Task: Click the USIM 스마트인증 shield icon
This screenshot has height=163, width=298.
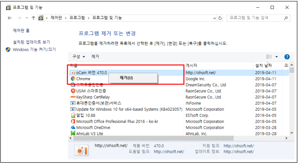Action: pyautogui.click(x=73, y=91)
